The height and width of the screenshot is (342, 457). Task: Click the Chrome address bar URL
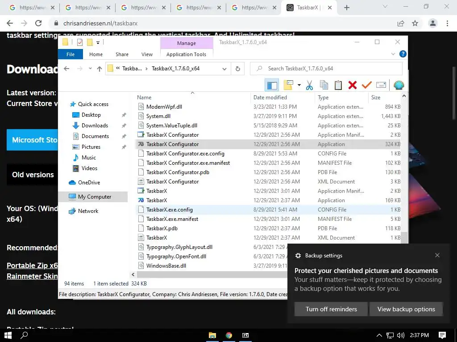[x=100, y=23]
